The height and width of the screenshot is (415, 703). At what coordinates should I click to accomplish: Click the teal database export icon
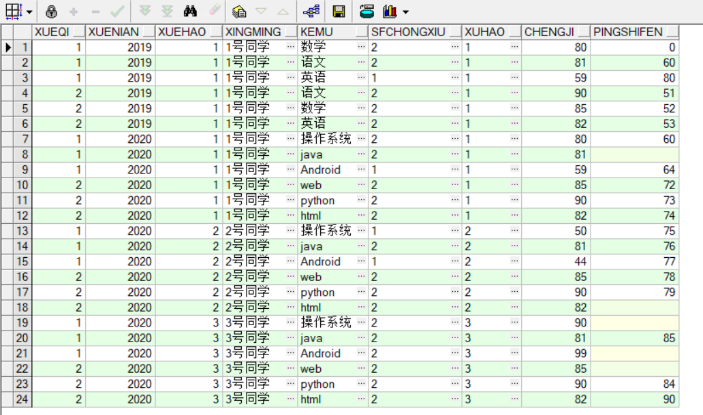coord(366,12)
